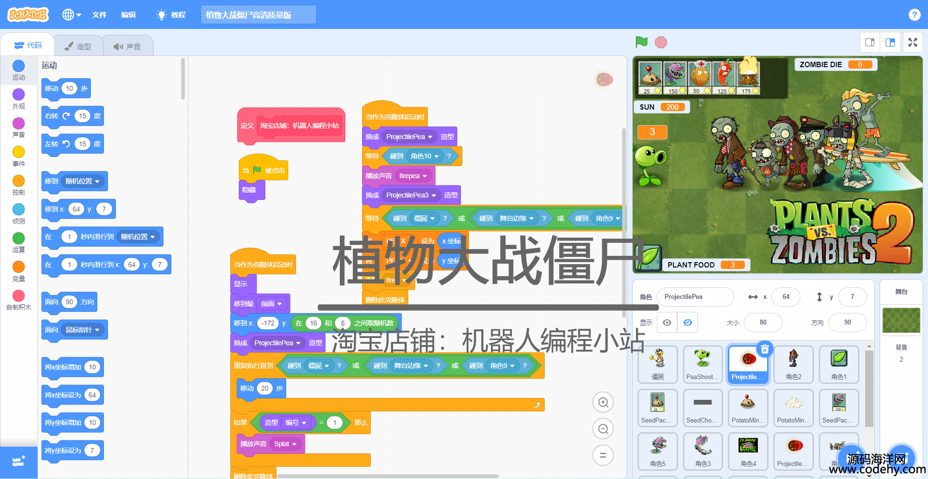928x479 pixels.
Task: Select the 外观 block category
Action: tap(18, 99)
